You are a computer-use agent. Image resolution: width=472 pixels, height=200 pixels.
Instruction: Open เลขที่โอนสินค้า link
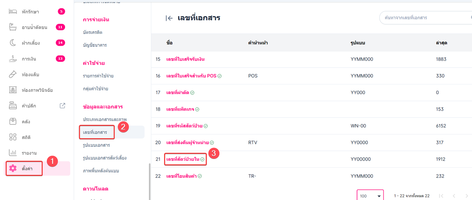[181, 176]
